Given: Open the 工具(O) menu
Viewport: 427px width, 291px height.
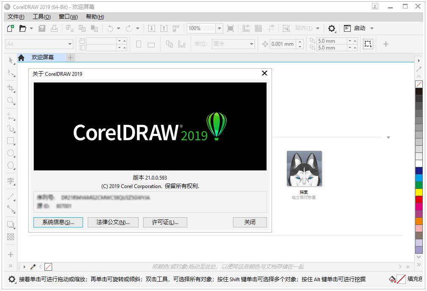Looking at the screenshot, I should click(x=42, y=17).
